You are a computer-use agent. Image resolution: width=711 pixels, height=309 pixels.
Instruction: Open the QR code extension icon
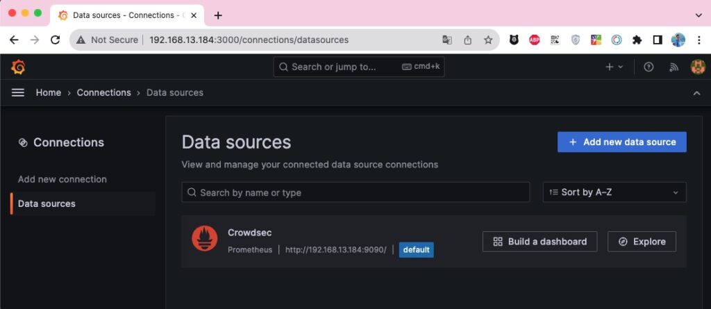555,40
